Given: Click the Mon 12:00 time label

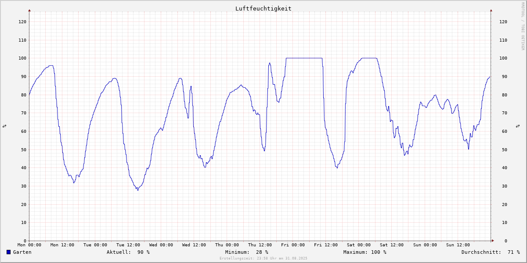Looking at the screenshot, I should (62, 245).
